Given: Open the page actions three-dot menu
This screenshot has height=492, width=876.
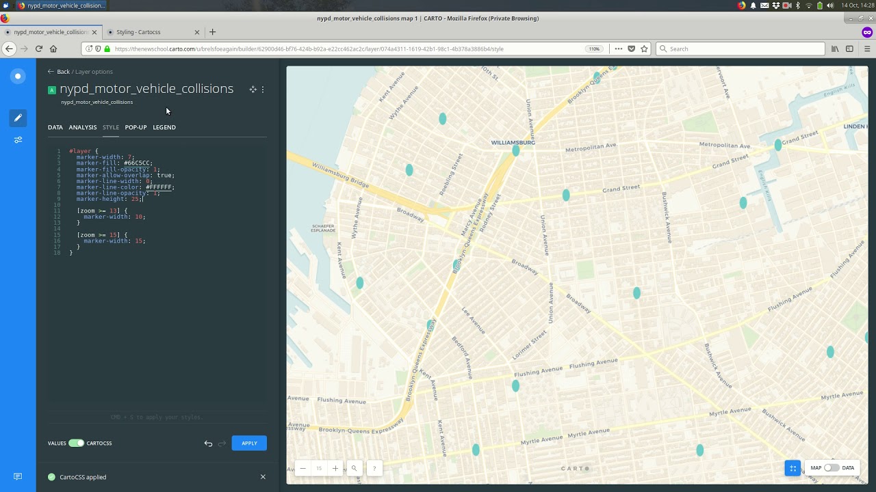Looking at the screenshot, I should (619, 49).
